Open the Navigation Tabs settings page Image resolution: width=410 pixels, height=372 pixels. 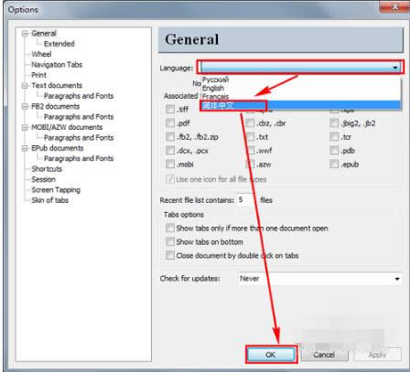tap(57, 65)
